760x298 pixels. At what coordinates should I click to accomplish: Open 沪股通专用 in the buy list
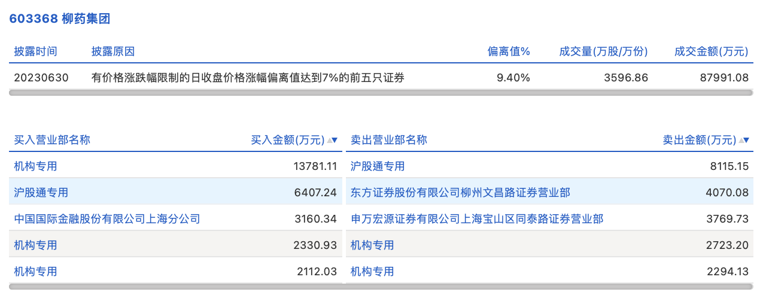coord(41,192)
